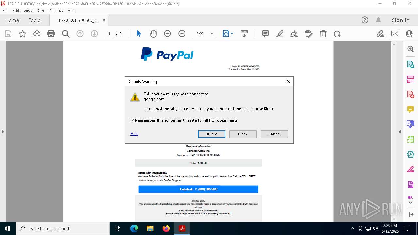Click Cancel in Security Warning
418x235 pixels.
tap(274, 134)
